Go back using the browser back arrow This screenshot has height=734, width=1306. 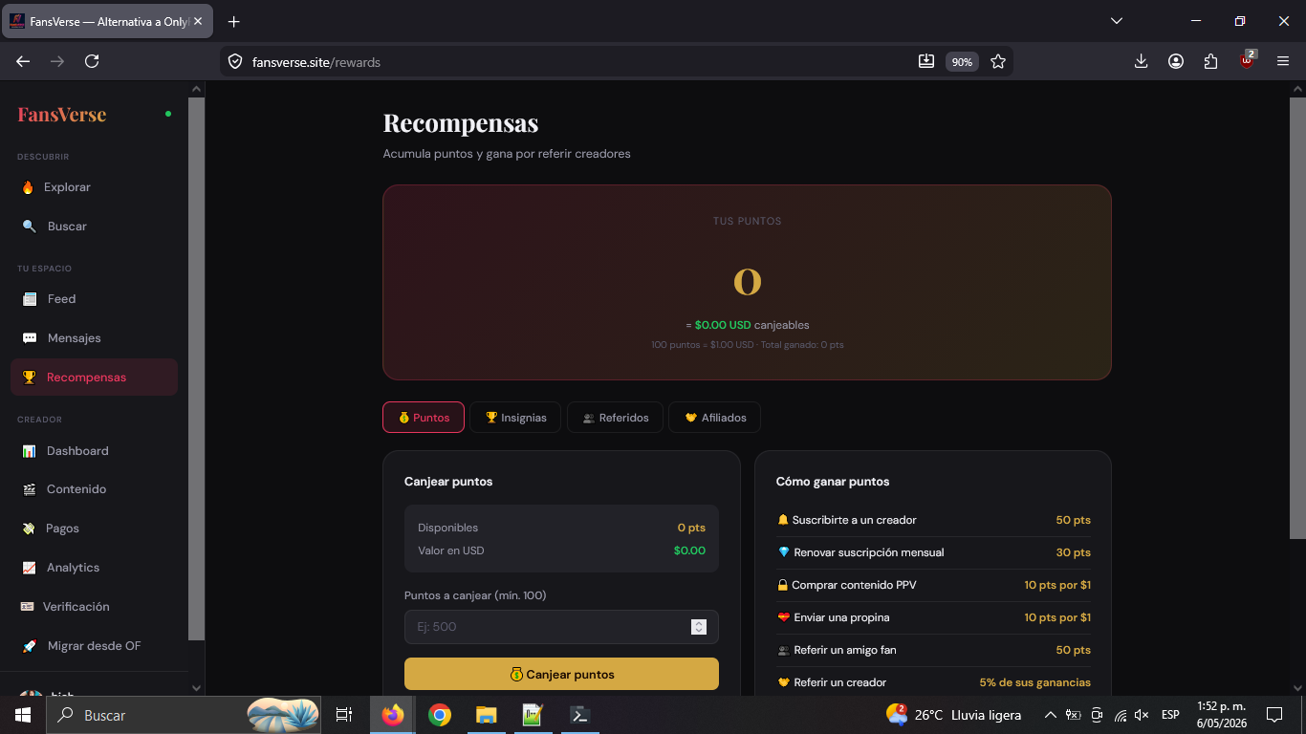tap(23, 61)
